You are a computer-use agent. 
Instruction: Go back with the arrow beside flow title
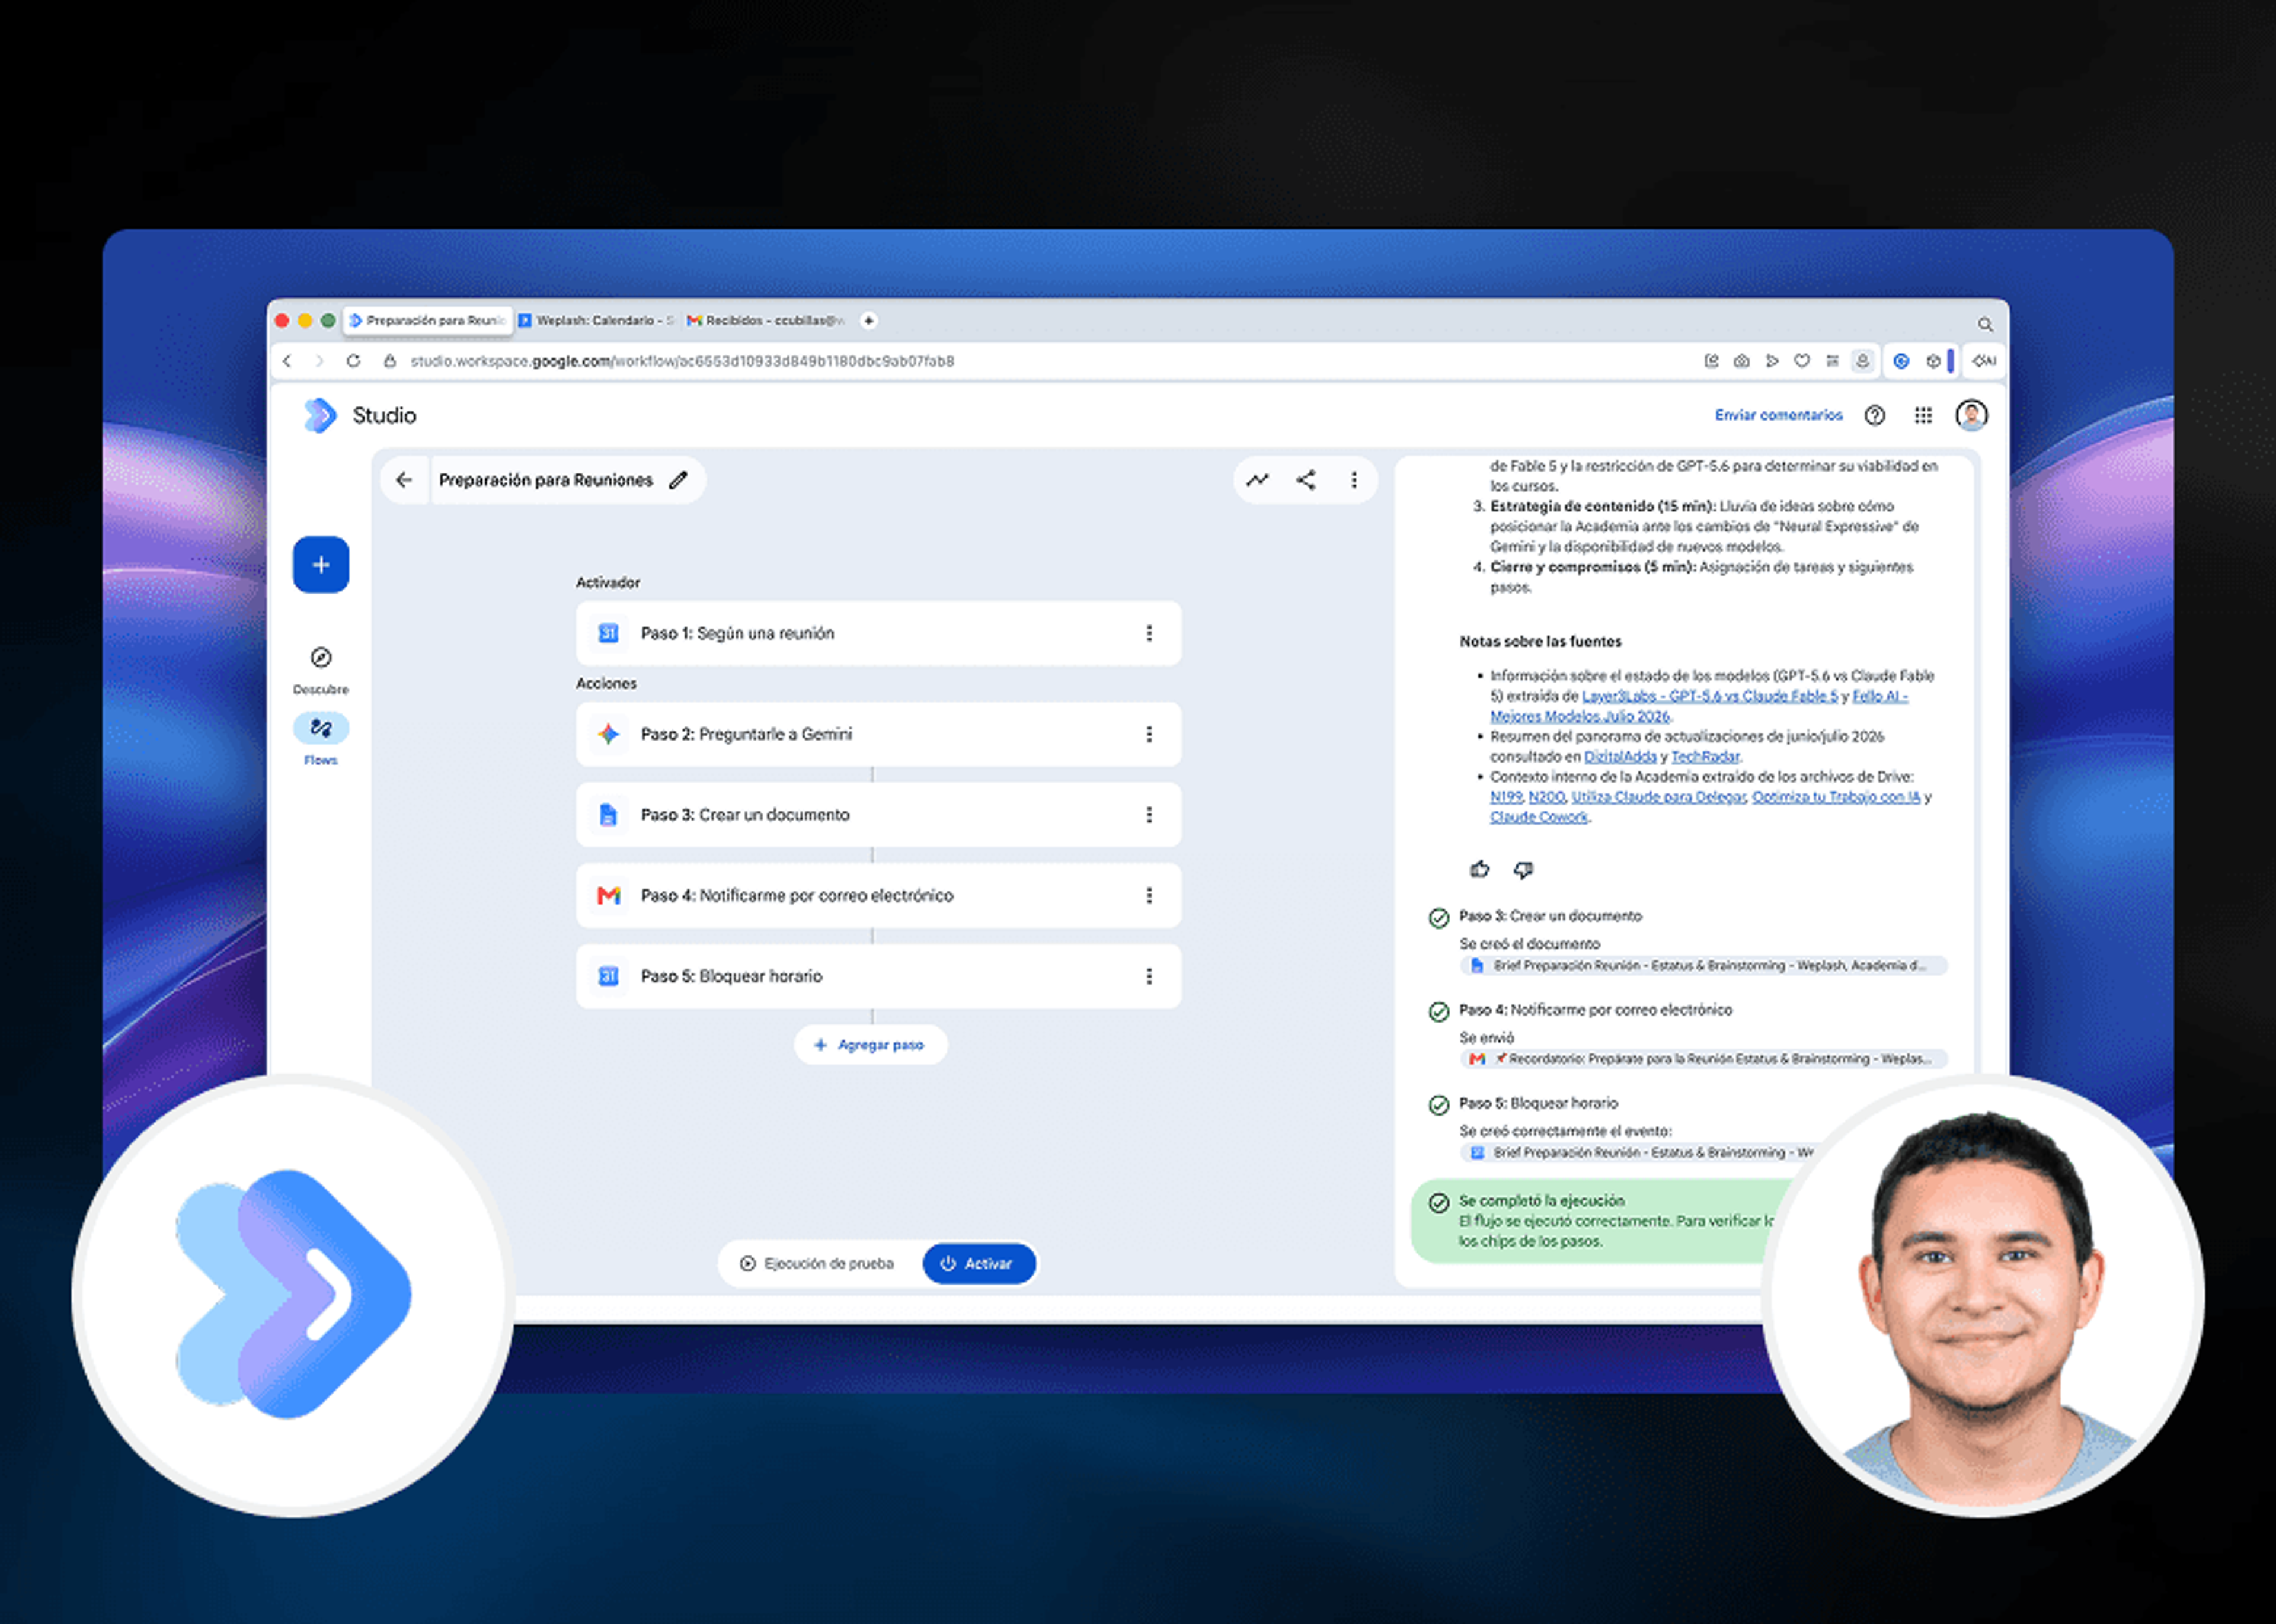click(x=404, y=480)
